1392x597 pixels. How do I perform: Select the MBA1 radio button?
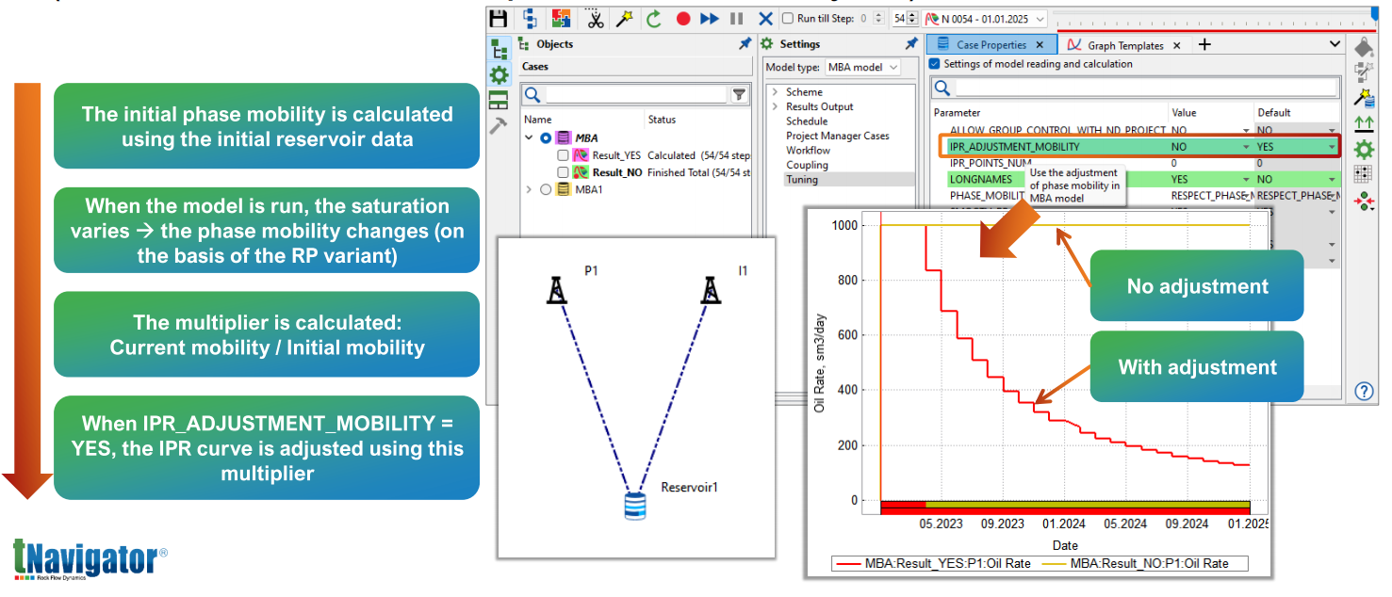tap(545, 189)
